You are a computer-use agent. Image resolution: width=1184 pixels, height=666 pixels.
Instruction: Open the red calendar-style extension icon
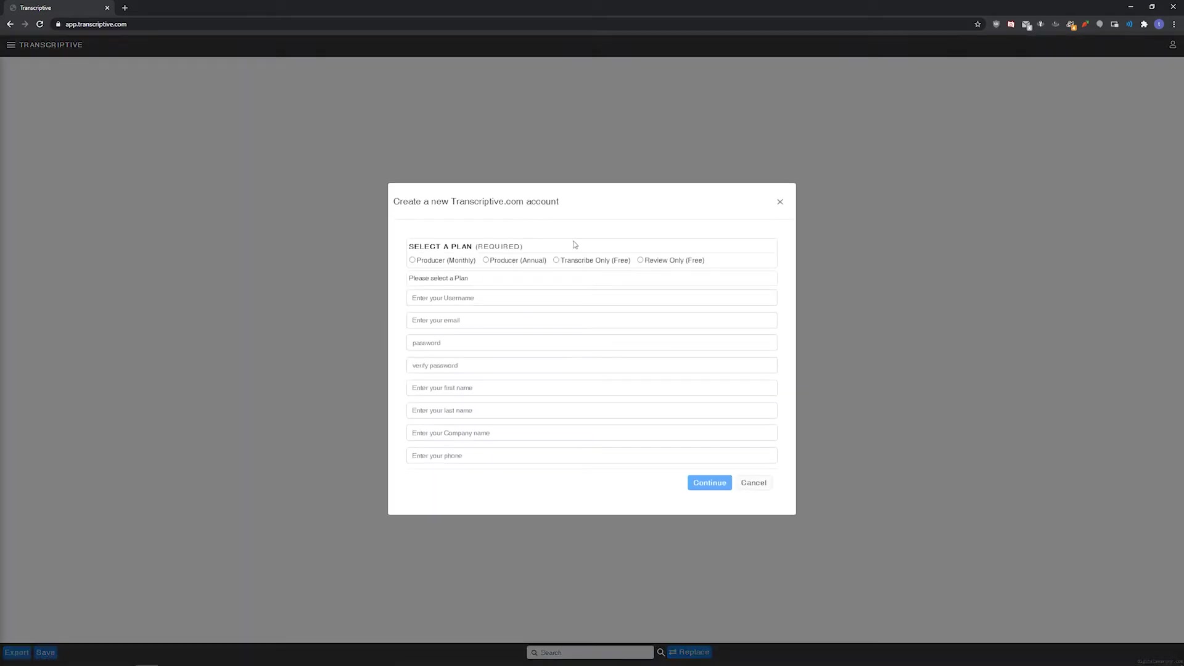[1011, 24]
